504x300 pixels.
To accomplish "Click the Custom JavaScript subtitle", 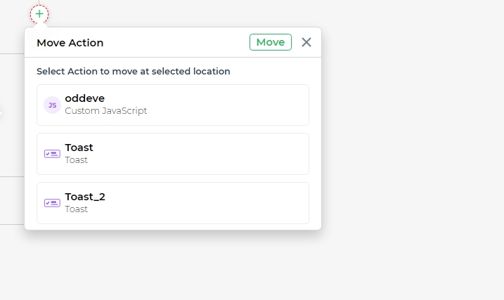I will pyautogui.click(x=105, y=111).
